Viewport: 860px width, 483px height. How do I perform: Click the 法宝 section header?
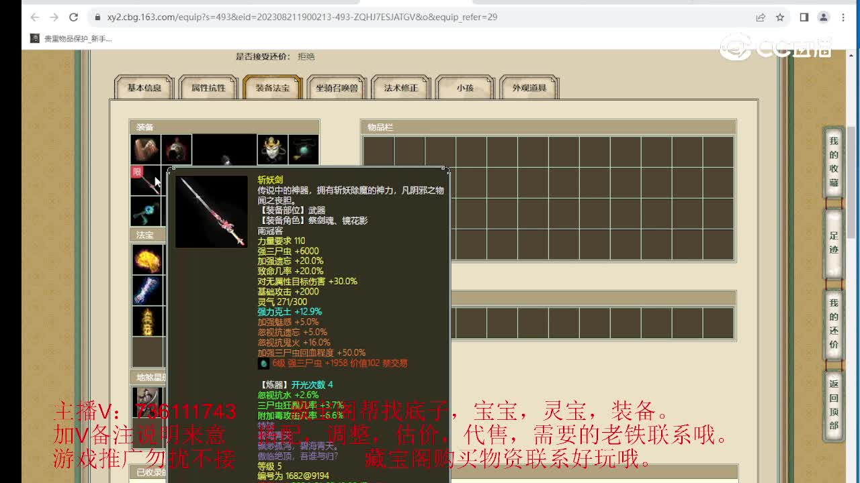click(147, 235)
